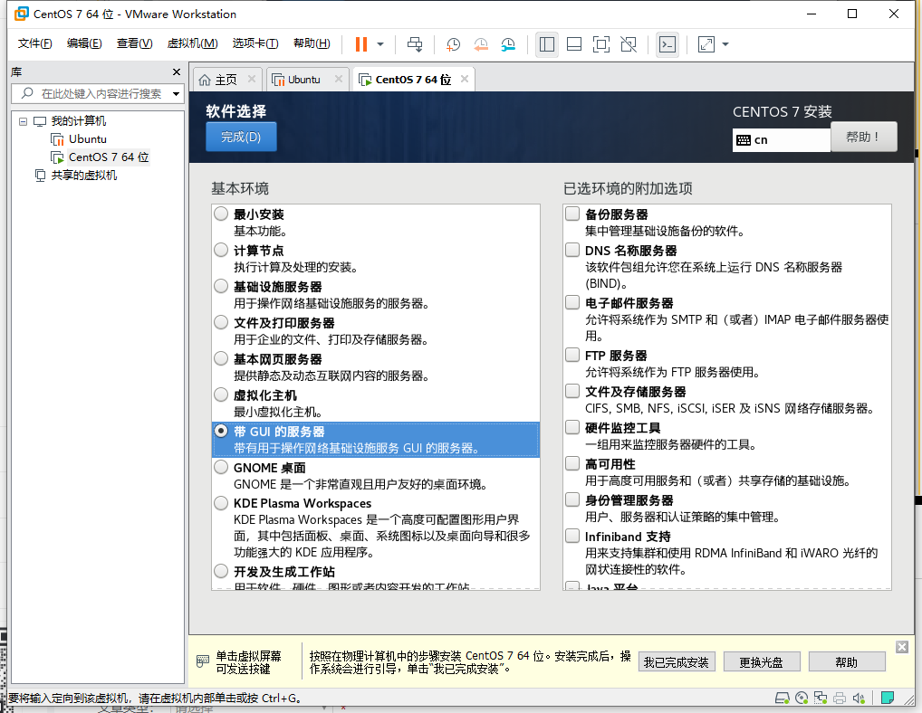This screenshot has height=713, width=922.
Task: Open the snapshot manager icon
Action: [508, 44]
